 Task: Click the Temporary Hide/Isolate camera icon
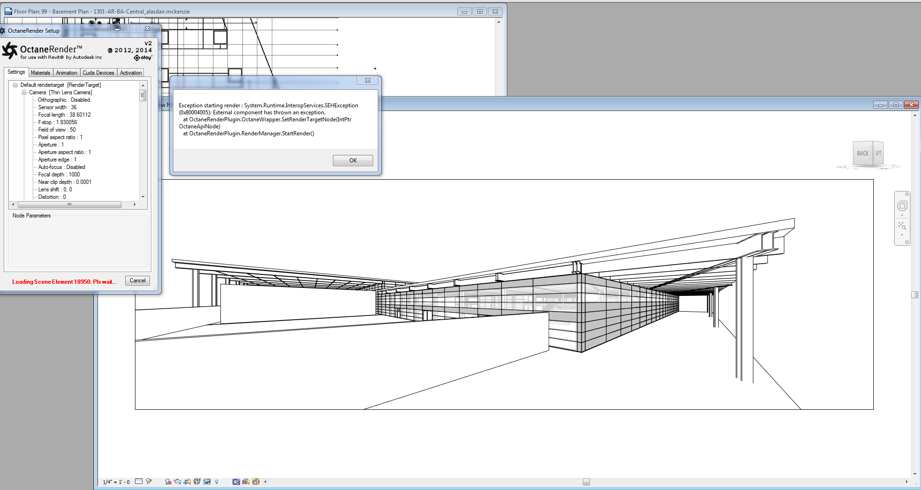(x=236, y=482)
